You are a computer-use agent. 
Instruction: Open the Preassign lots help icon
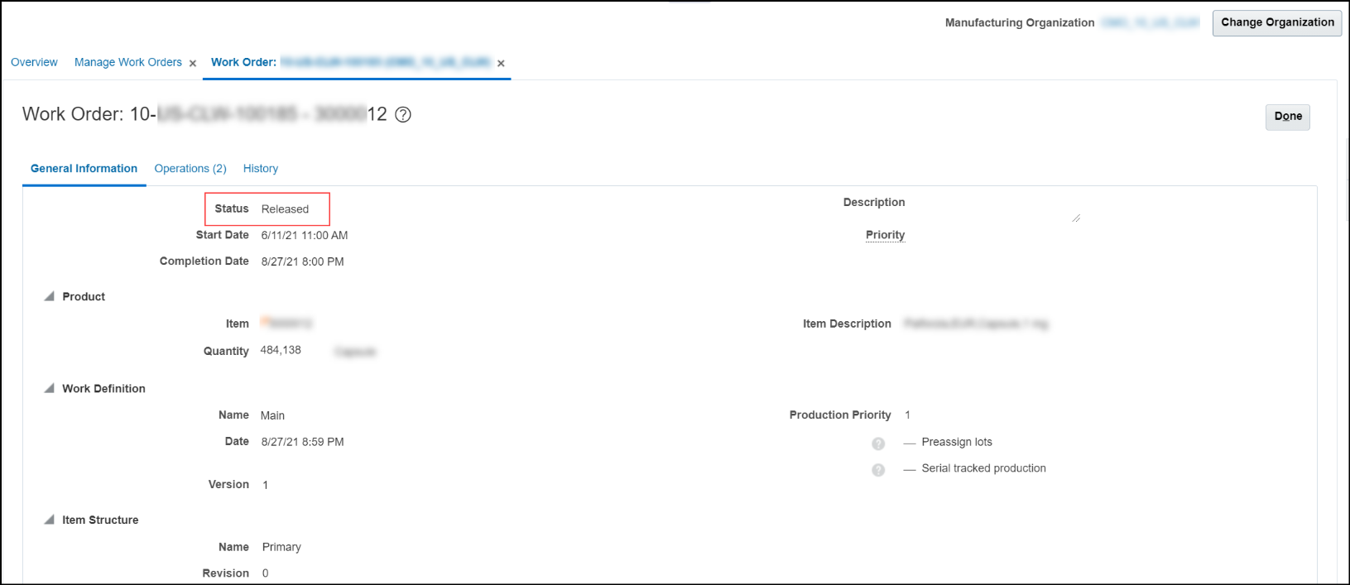(878, 444)
